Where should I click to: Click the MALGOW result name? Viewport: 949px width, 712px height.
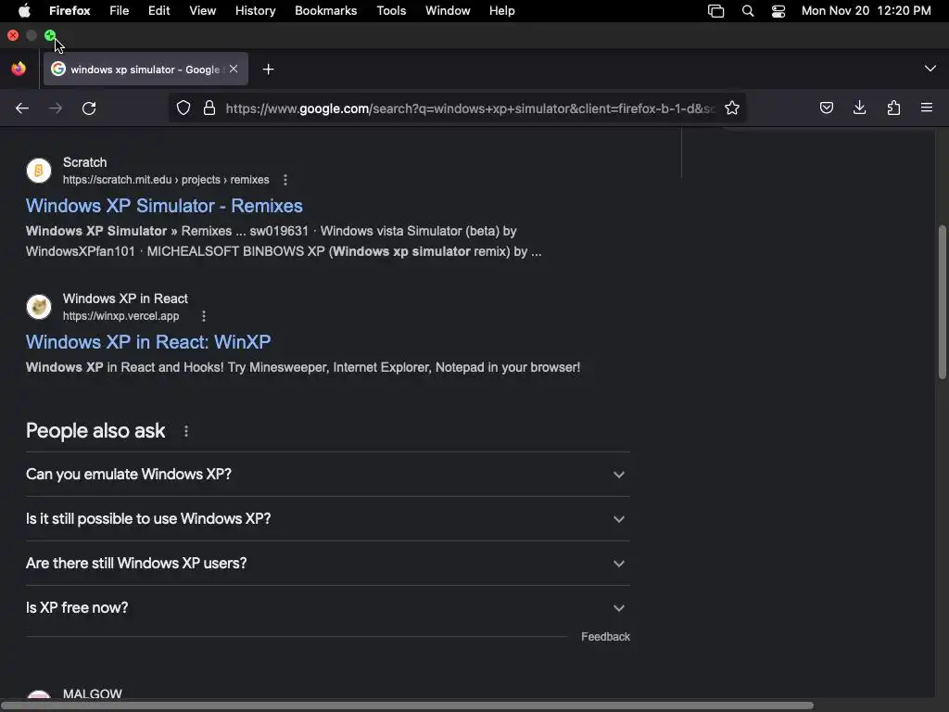tap(93, 693)
